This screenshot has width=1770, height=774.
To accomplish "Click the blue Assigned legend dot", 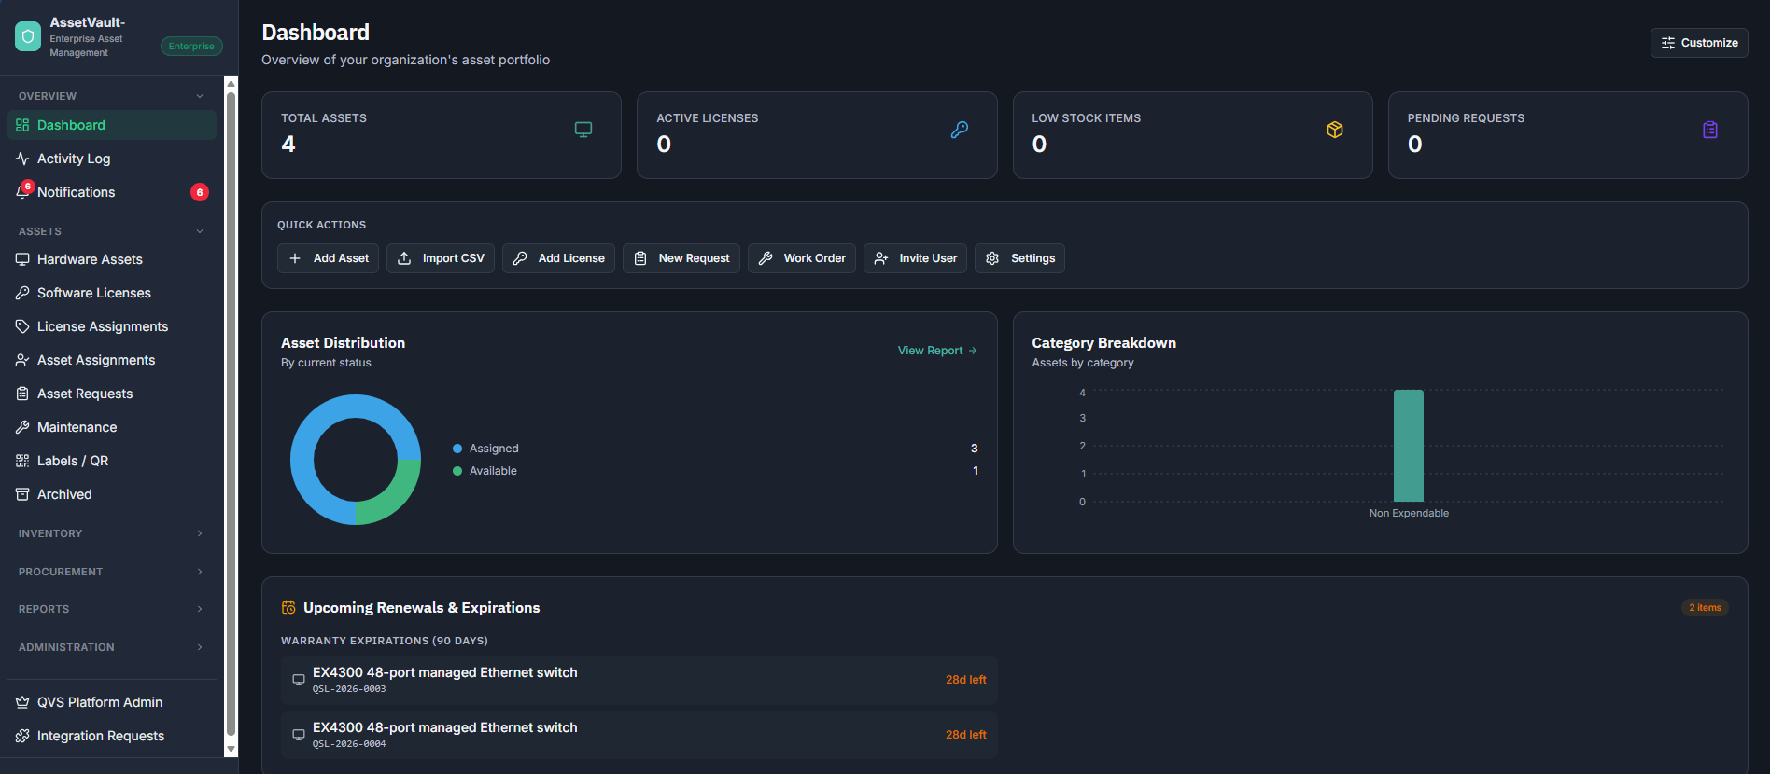I will (x=457, y=449).
